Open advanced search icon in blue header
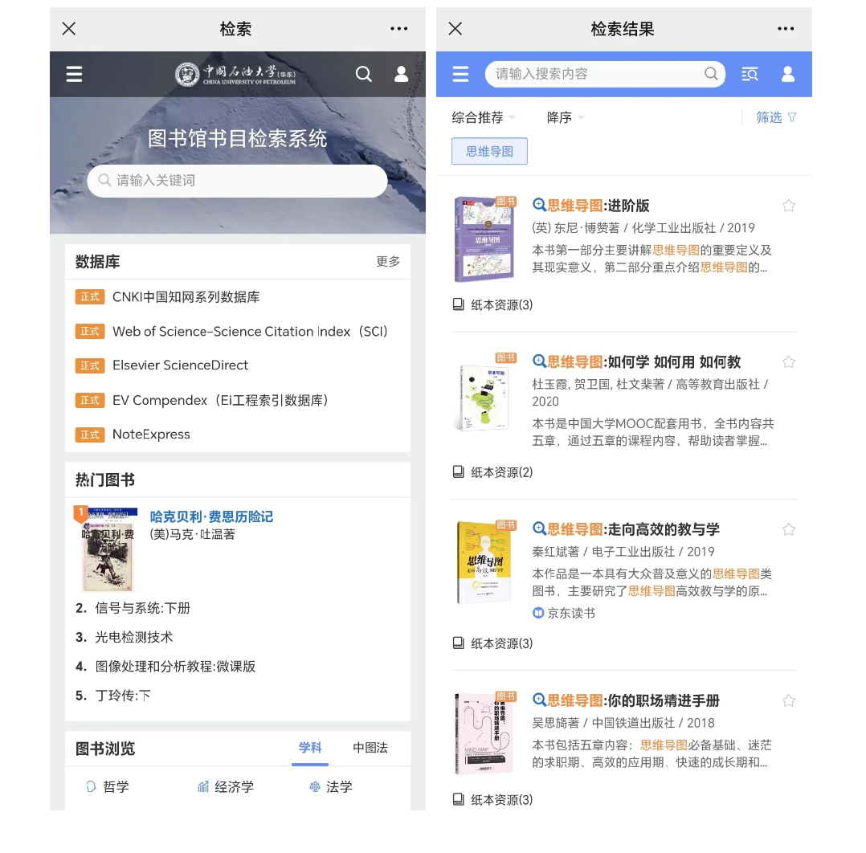This screenshot has height=853, width=866. (x=750, y=74)
